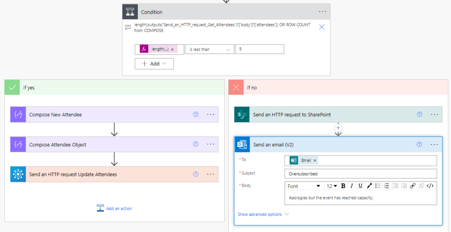The image size is (451, 232).
Task: Open the Font dropdown in Body editor
Action: pos(304,186)
